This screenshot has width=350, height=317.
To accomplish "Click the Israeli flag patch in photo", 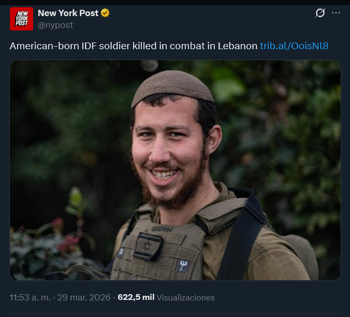I will (x=148, y=247).
